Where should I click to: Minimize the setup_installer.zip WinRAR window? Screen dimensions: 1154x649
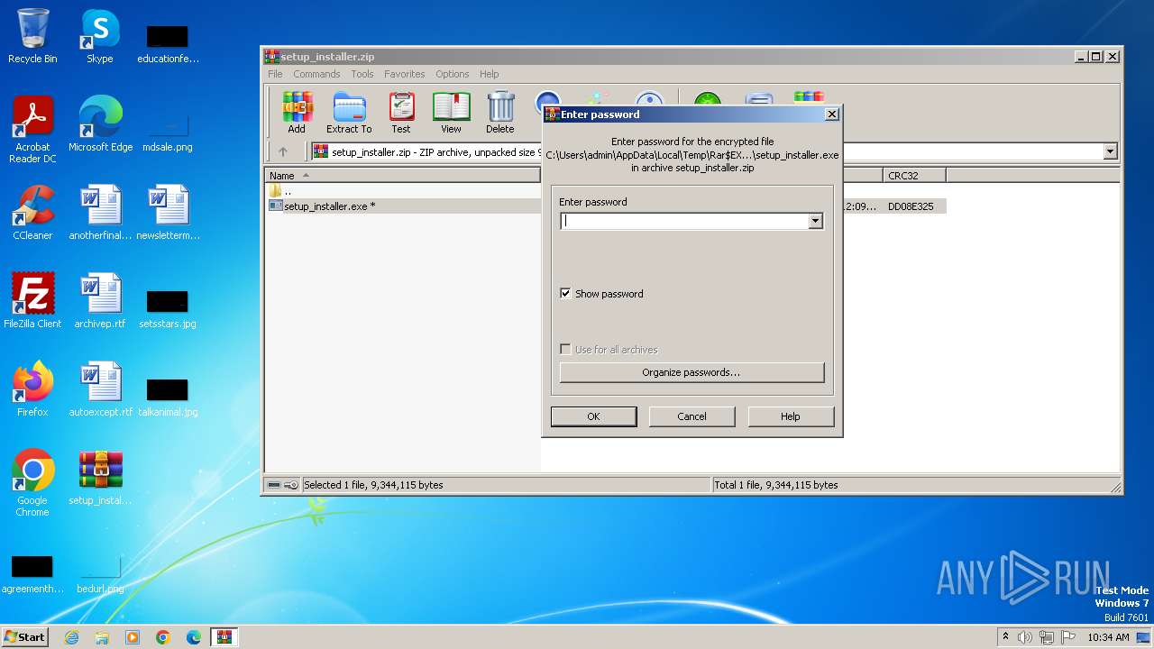1081,56
